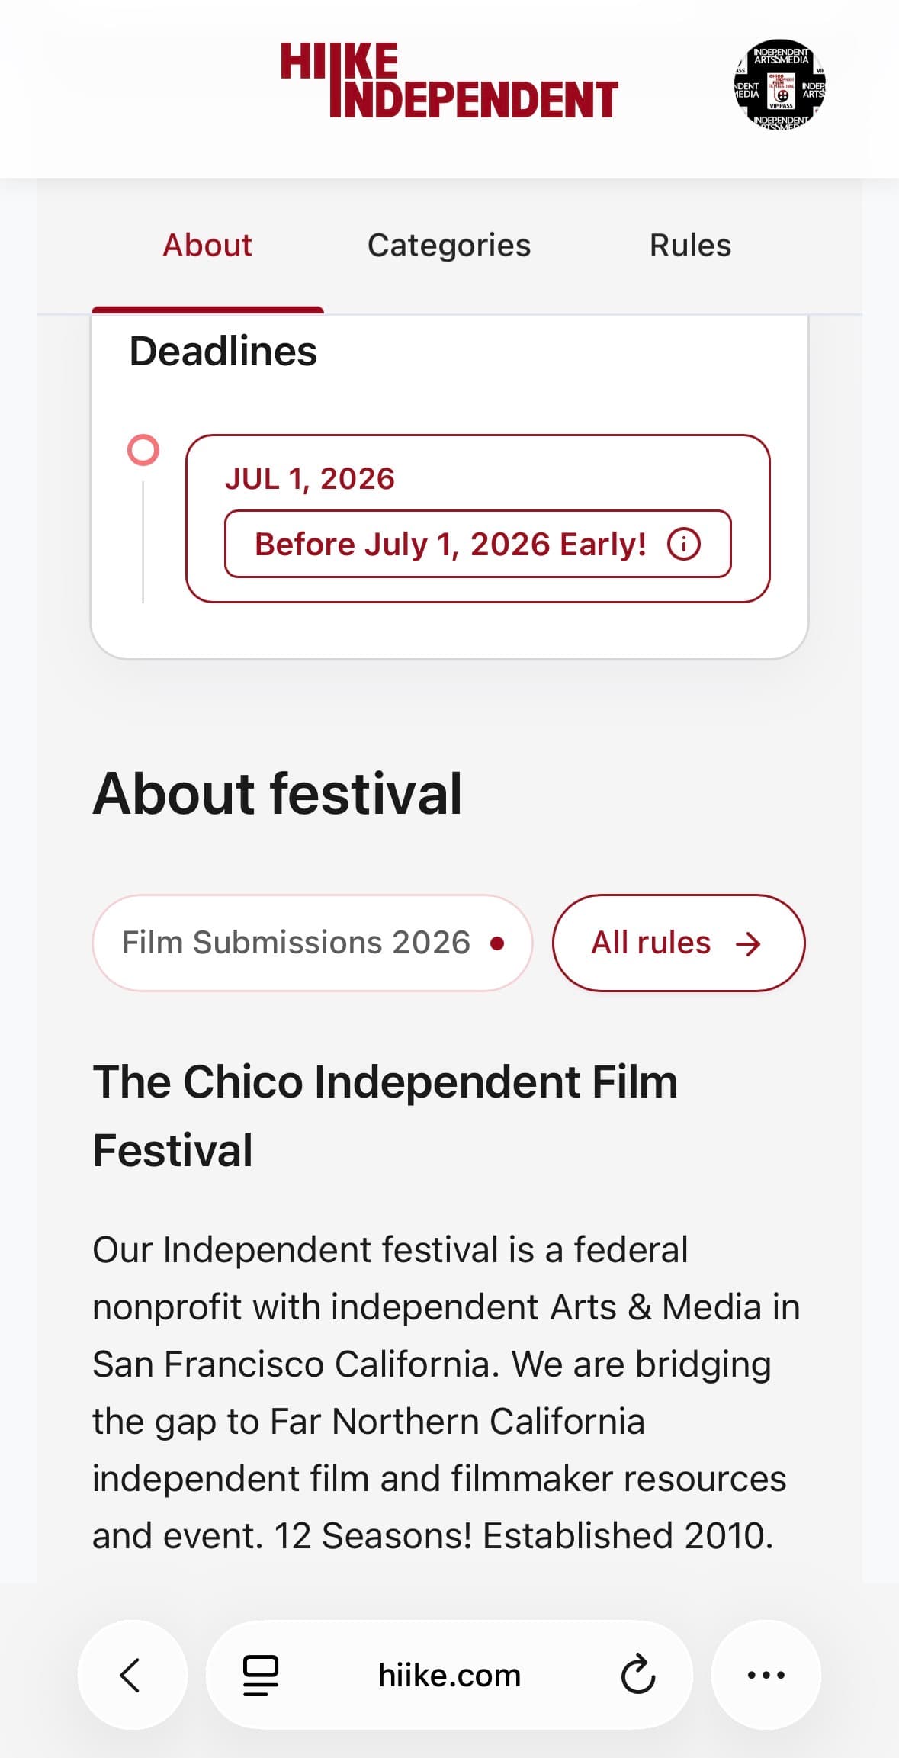Viewport: 899px width, 1758px height.
Task: Click the All rules text label
Action: tap(650, 943)
